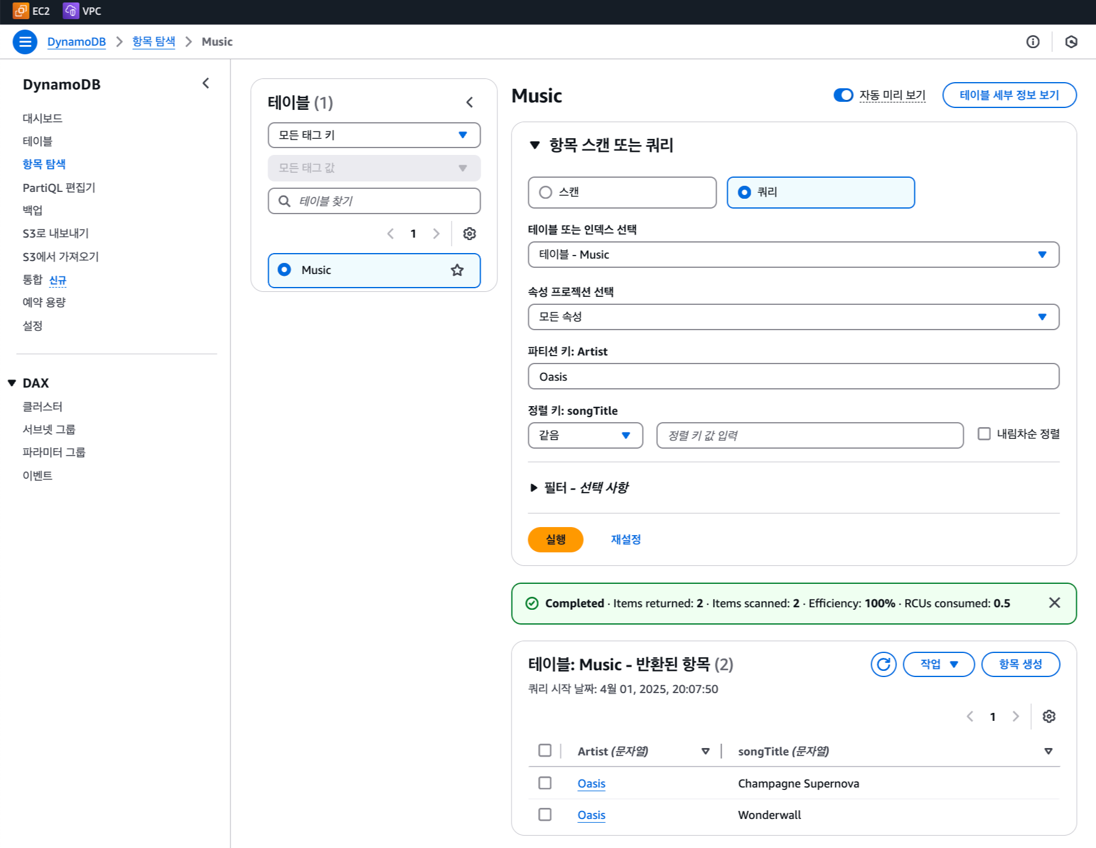
Task: Collapse the DAX sidebar group
Action: 12,383
